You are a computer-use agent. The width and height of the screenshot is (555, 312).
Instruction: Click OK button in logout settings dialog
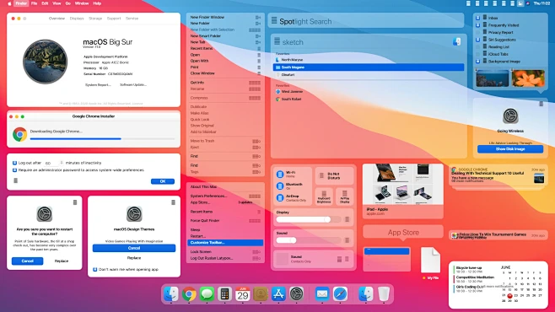click(163, 181)
